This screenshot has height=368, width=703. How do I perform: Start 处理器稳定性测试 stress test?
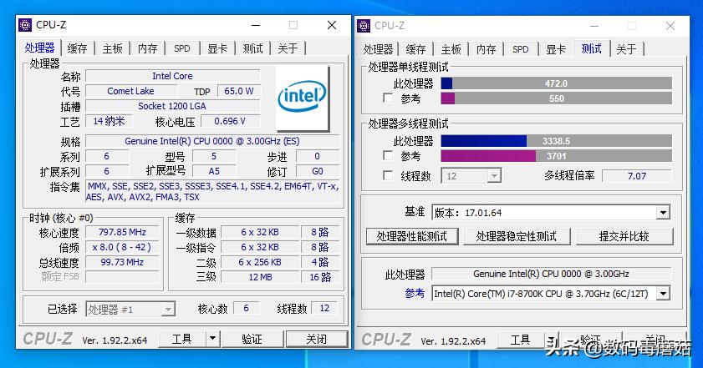pos(517,236)
